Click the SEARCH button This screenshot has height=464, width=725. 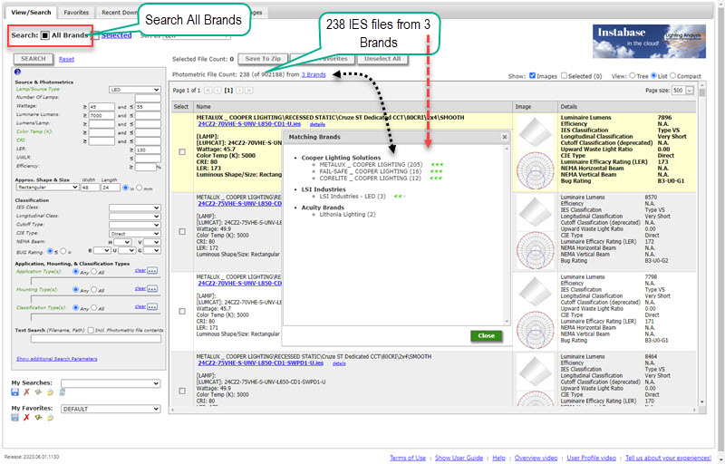pyautogui.click(x=34, y=59)
